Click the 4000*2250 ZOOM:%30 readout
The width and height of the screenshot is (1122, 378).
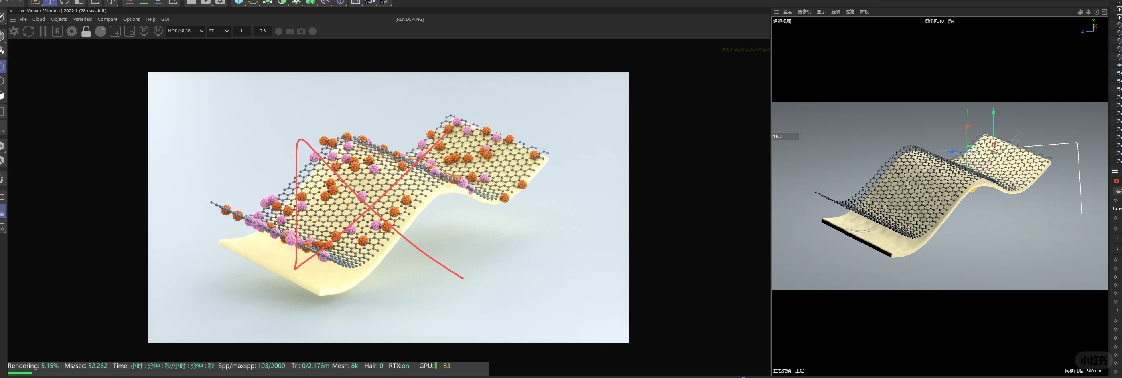pos(745,49)
